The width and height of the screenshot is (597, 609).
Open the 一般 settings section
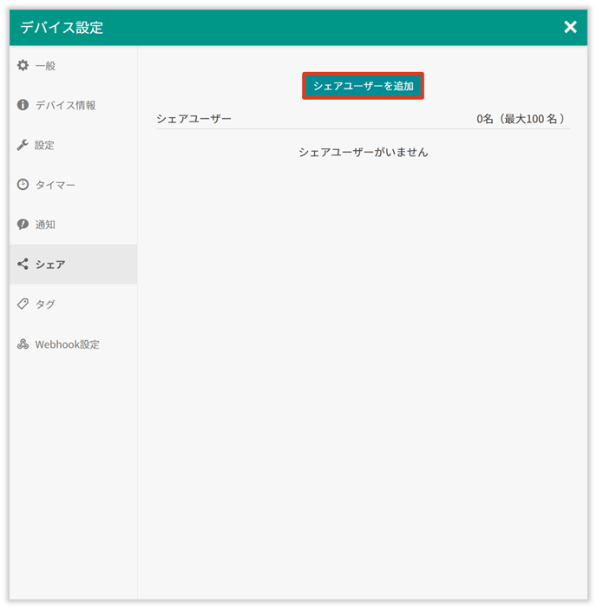pos(45,66)
